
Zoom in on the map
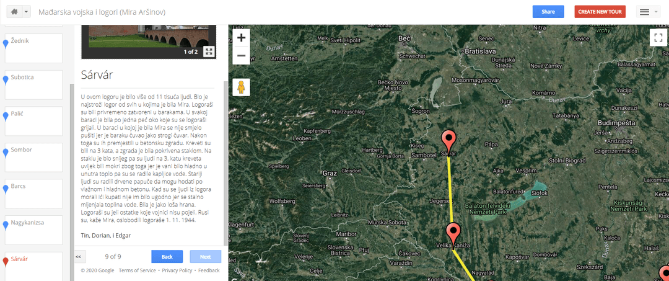(x=241, y=38)
